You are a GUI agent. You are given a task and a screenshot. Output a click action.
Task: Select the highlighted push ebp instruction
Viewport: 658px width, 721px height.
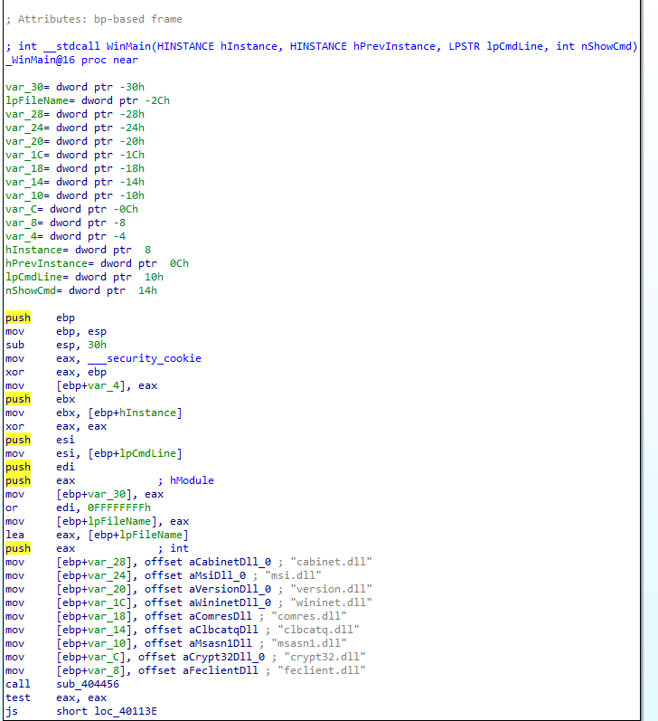point(41,318)
